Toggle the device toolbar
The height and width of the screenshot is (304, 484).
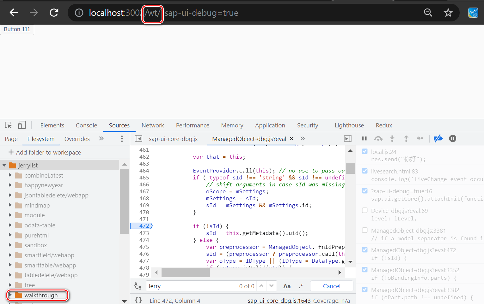(x=22, y=125)
